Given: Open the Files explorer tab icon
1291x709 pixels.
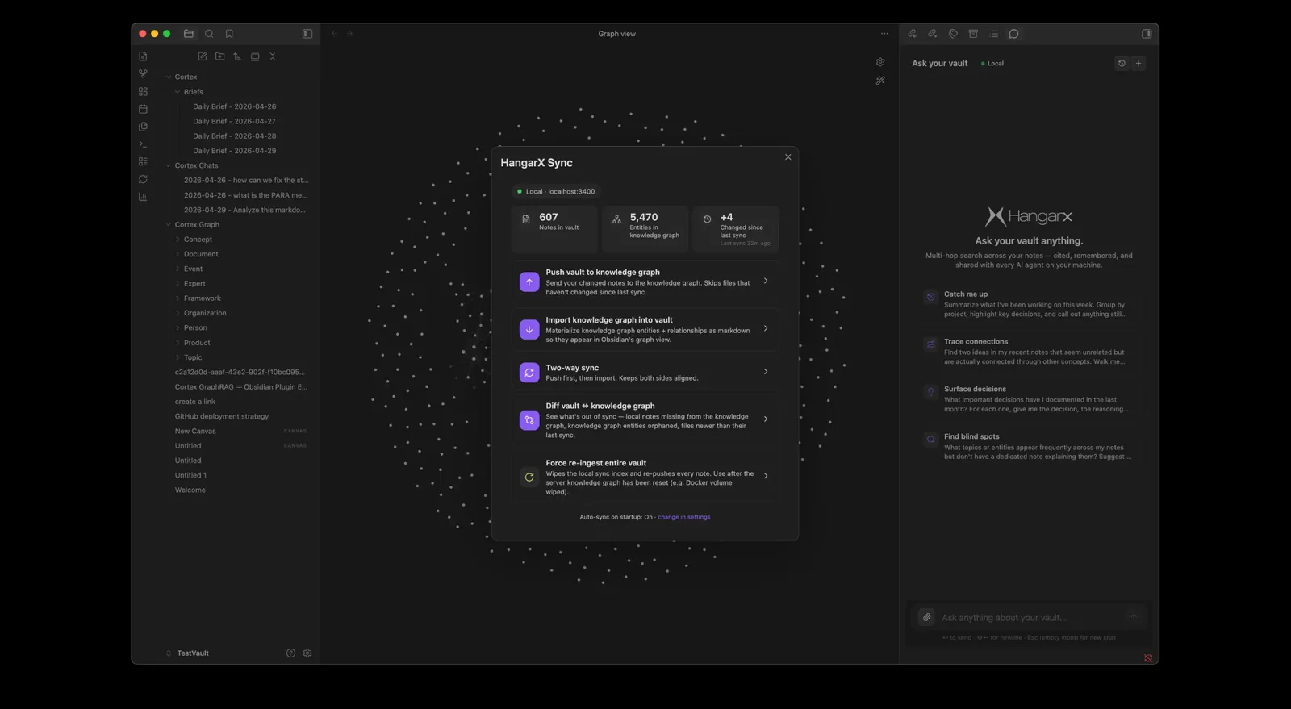Looking at the screenshot, I should pos(189,34).
